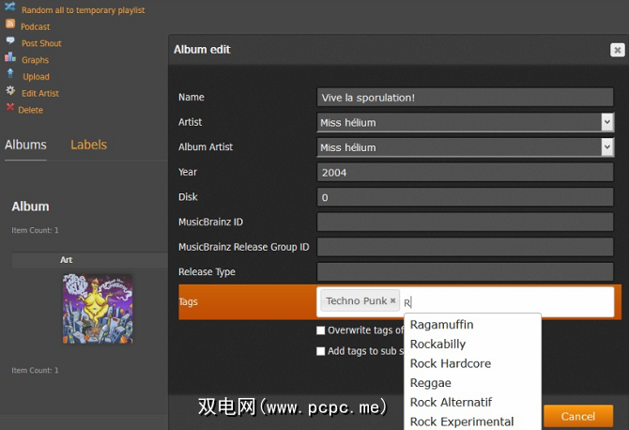The width and height of the screenshot is (629, 430).
Task: Open the Vive la sporulation album cover
Action: click(98, 309)
